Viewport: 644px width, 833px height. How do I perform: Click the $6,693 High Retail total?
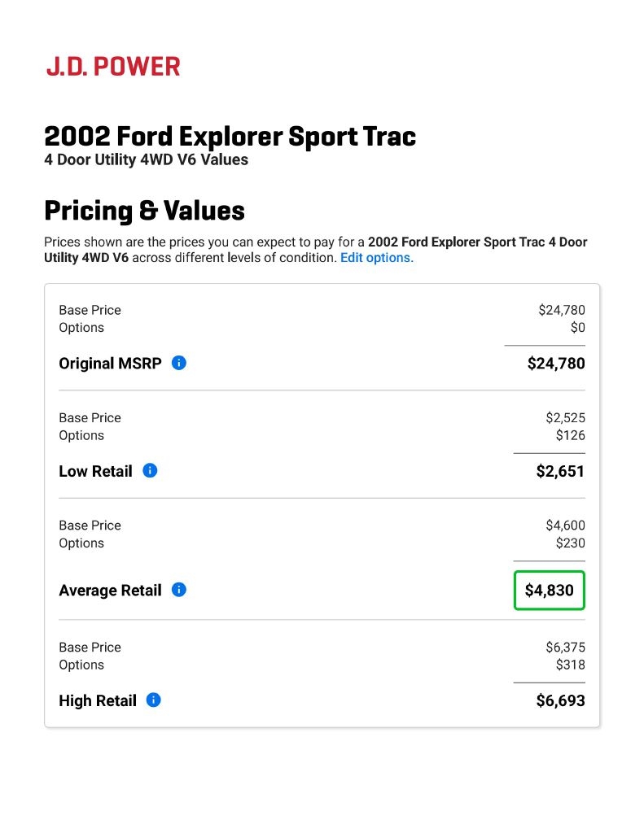tap(560, 700)
